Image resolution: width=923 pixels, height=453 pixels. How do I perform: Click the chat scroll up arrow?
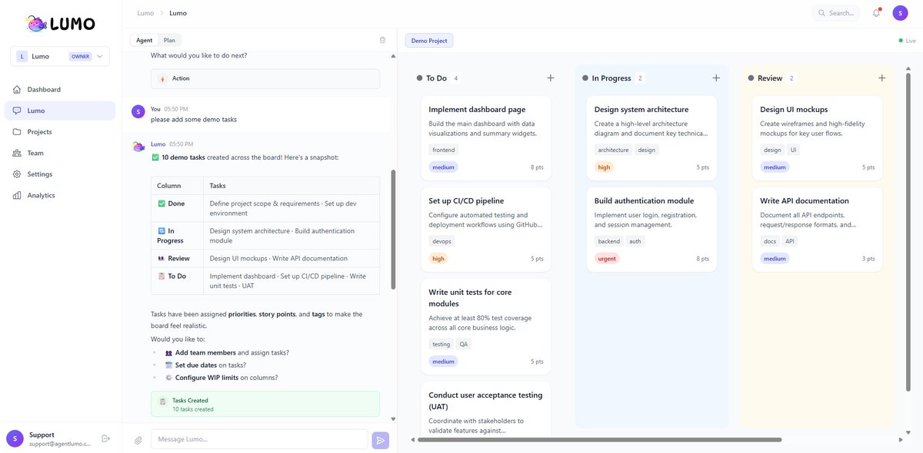394,56
